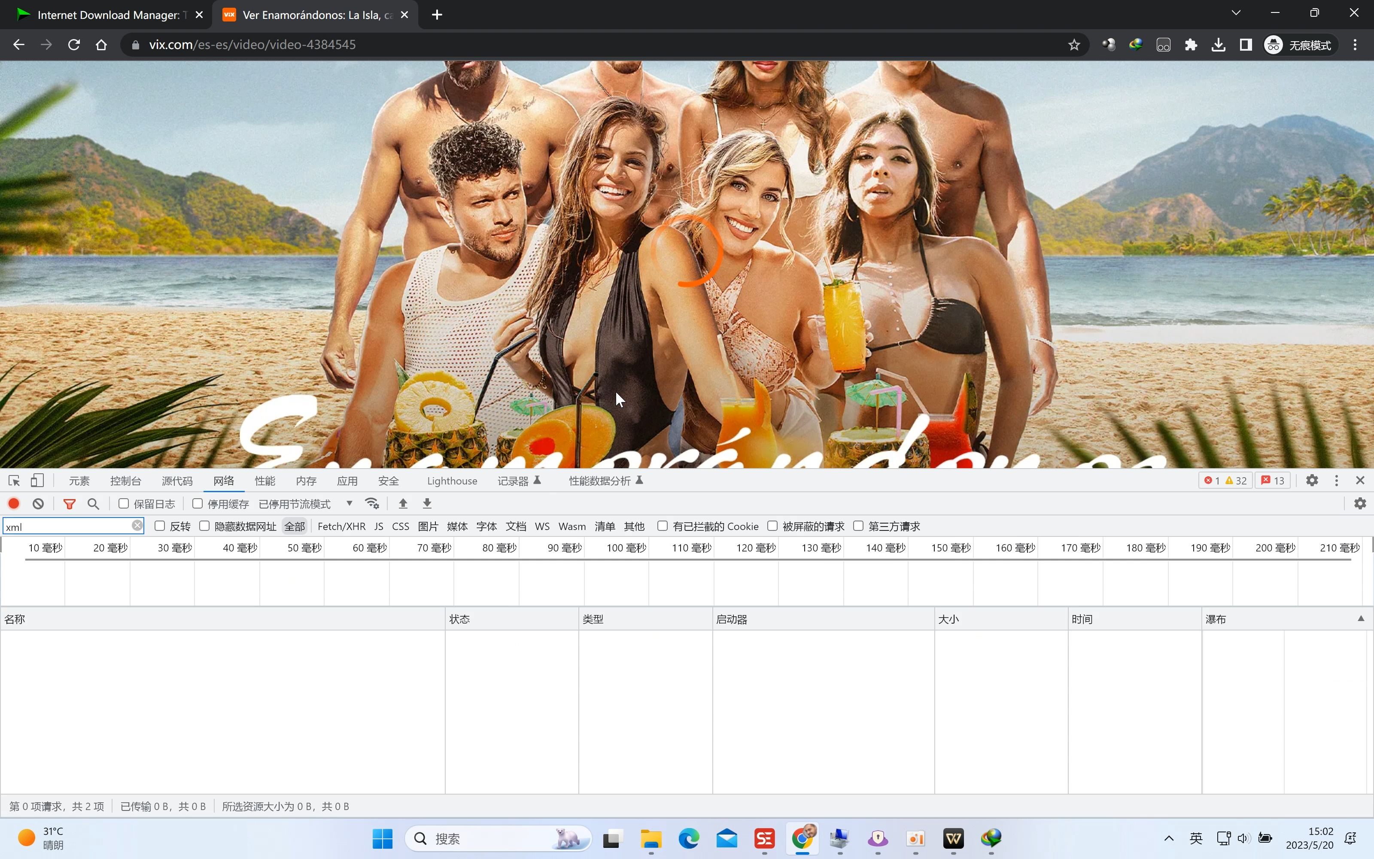Launch Microsoft Edge from the taskbar
The width and height of the screenshot is (1374, 859).
[x=689, y=838]
